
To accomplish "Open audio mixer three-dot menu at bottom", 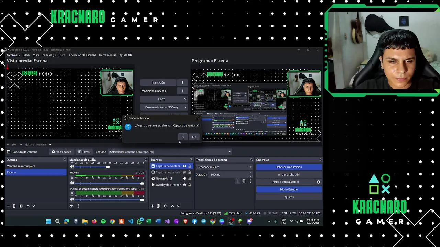I will click(x=78, y=206).
